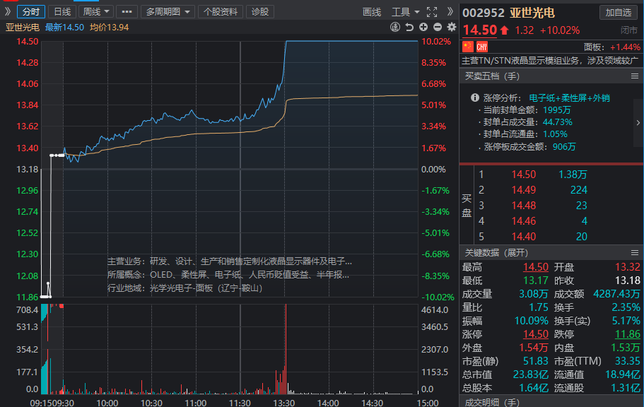This screenshot has width=644, height=407.
Task: Open chart settings gear
Action: pyautogui.click(x=452, y=27)
